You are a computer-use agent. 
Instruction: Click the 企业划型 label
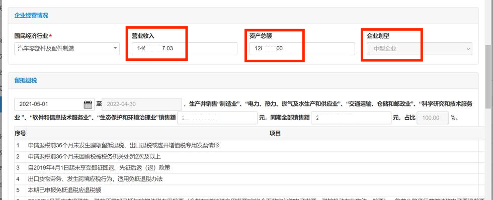(x=378, y=36)
